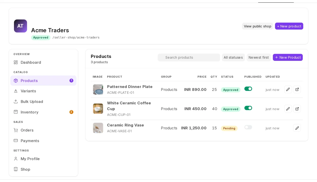Click the UPDATED column header

pyautogui.click(x=273, y=77)
